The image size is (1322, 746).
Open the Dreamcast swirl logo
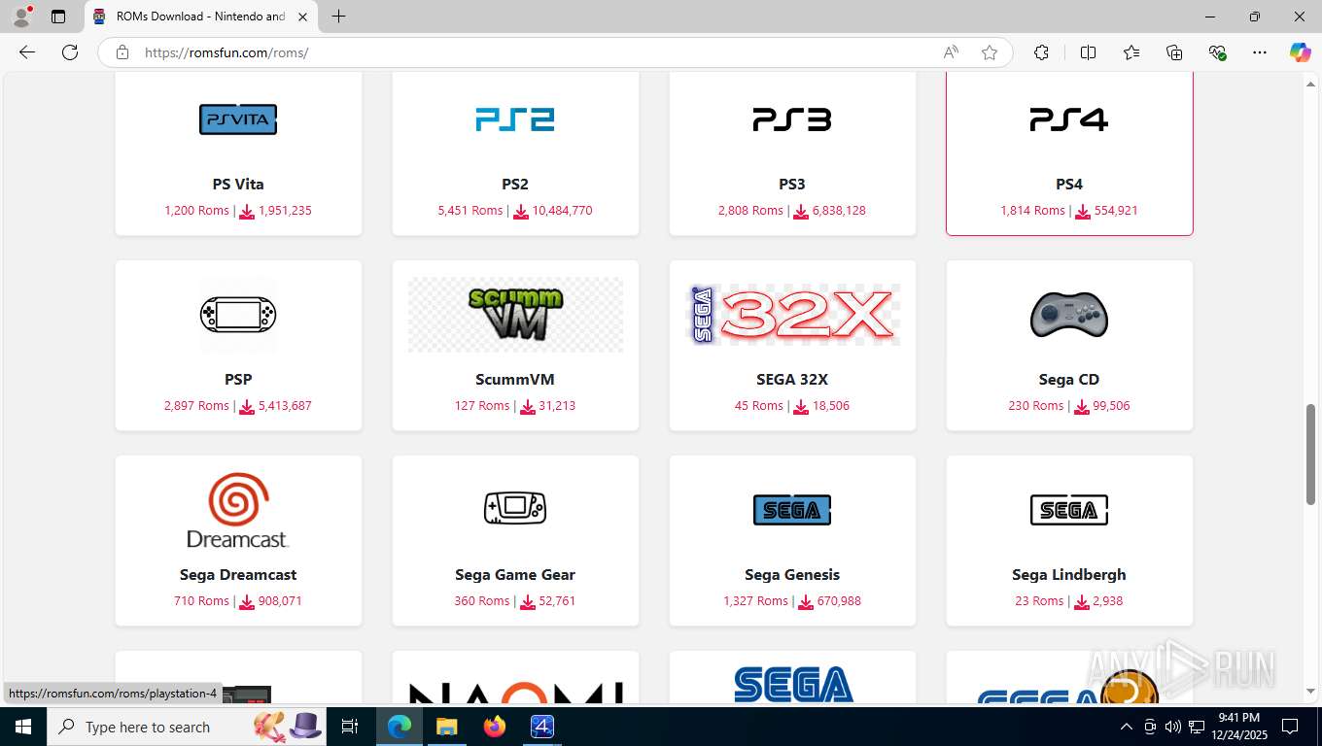point(238,510)
